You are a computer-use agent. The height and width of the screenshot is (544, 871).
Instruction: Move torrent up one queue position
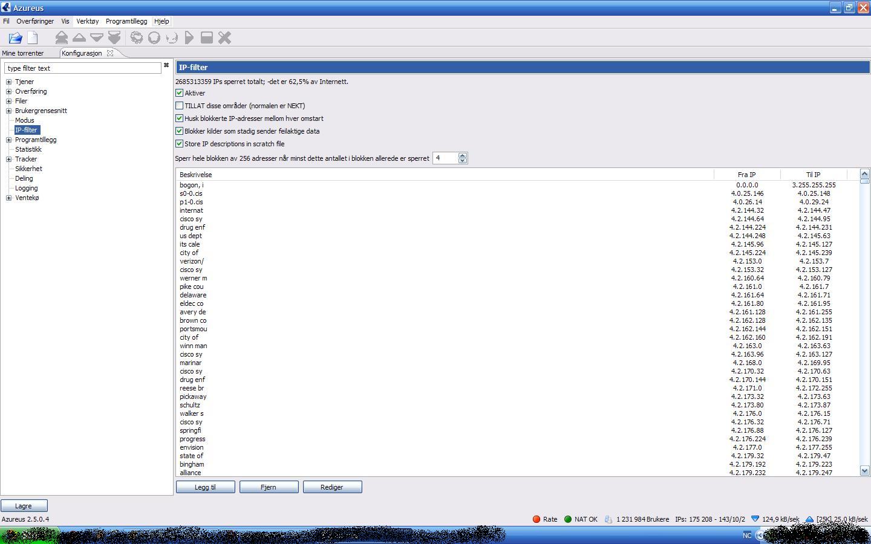(79, 37)
